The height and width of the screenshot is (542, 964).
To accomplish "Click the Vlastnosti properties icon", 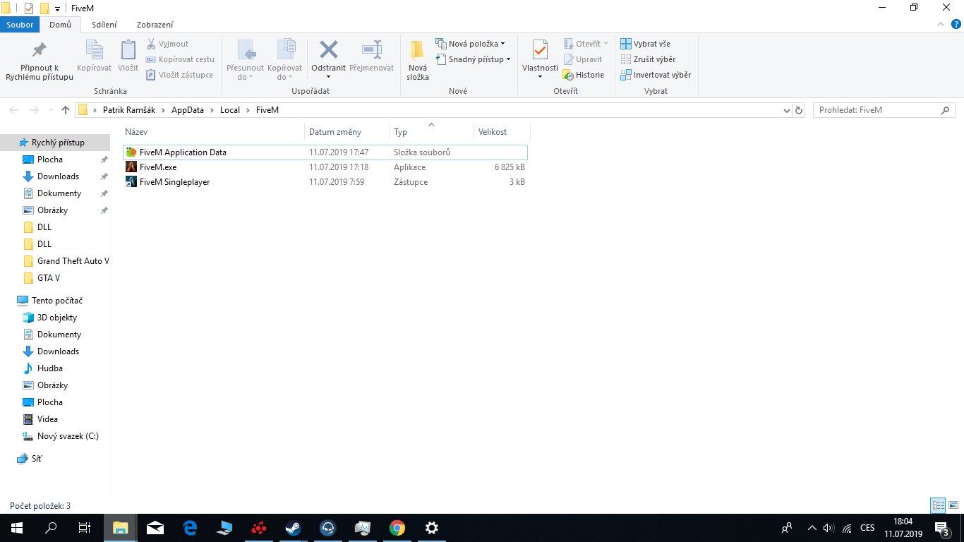I will click(x=540, y=49).
